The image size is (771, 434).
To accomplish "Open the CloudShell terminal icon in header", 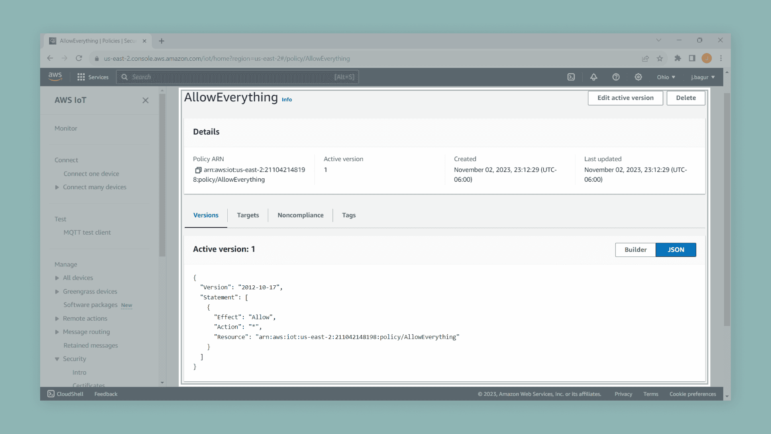I will click(571, 77).
